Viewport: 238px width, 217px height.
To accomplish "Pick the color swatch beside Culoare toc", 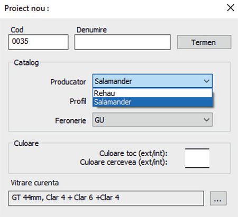I will [197, 154].
